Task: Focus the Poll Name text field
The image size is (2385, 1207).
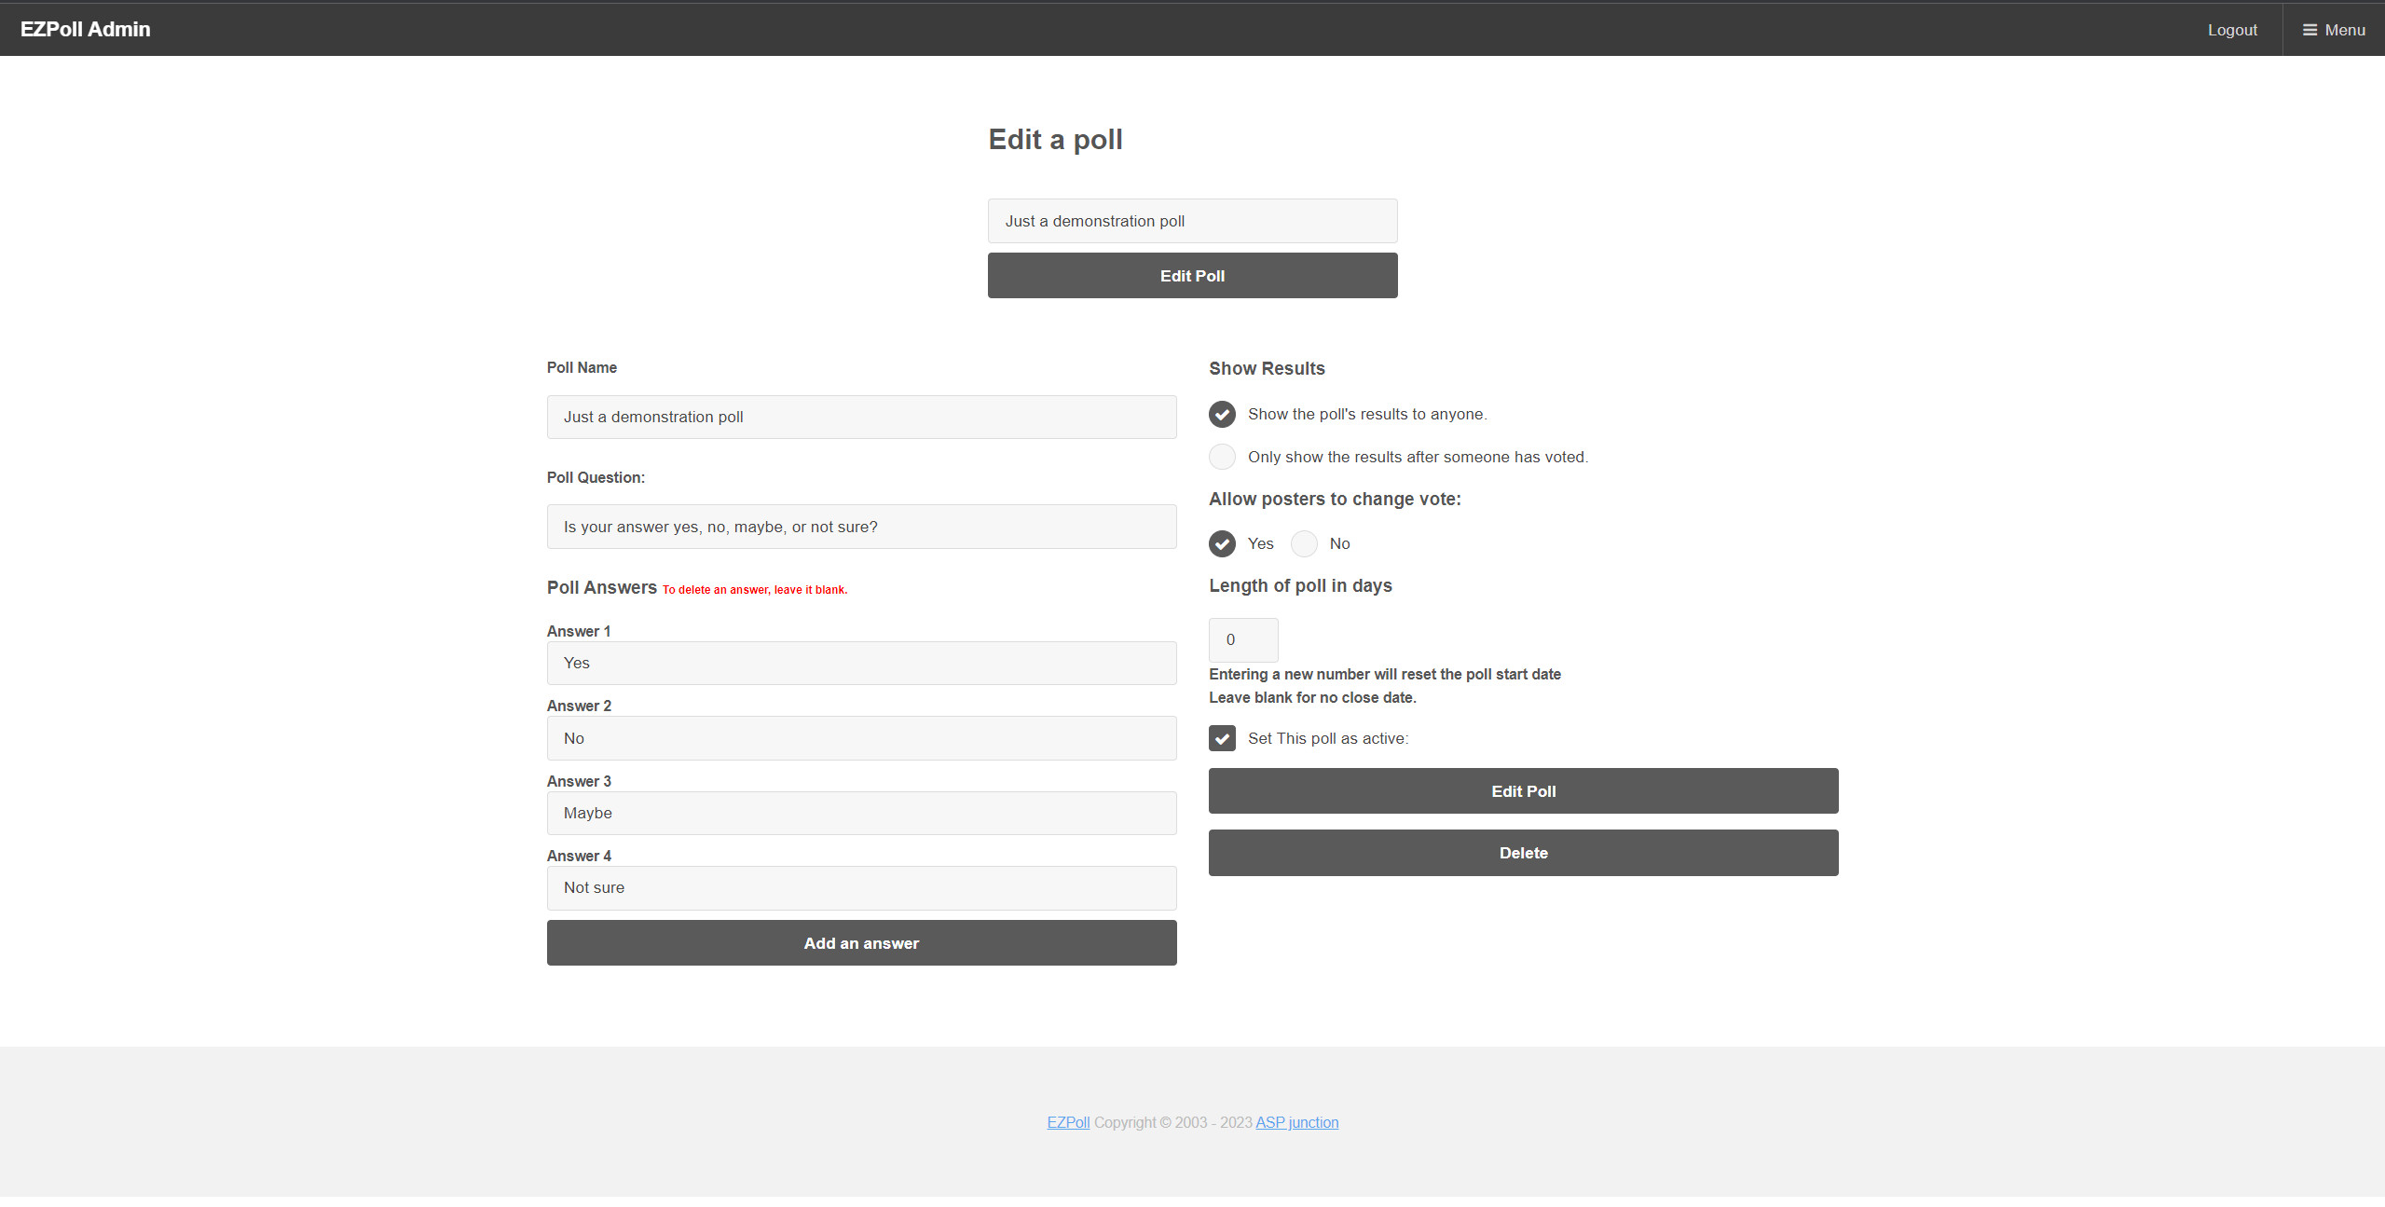Action: pos(861,417)
